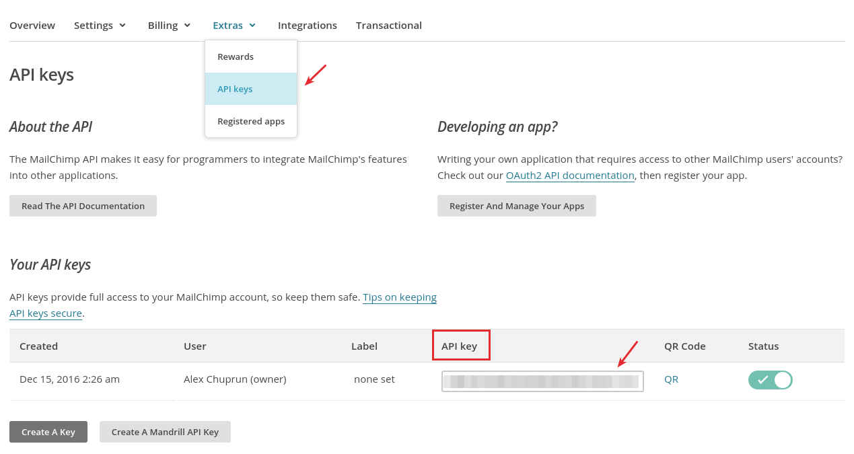
Task: Click the 'none set' label cell
Action: tap(374, 379)
